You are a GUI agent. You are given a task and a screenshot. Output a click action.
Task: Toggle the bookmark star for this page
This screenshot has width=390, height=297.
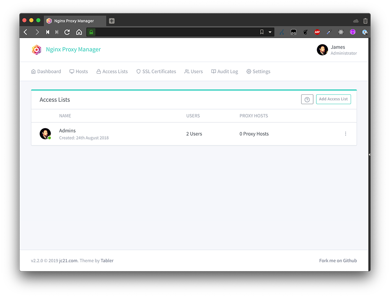262,32
